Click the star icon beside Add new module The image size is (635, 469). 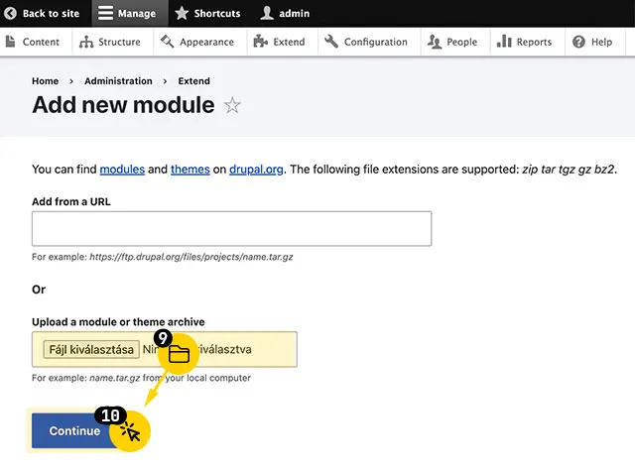[x=232, y=105]
